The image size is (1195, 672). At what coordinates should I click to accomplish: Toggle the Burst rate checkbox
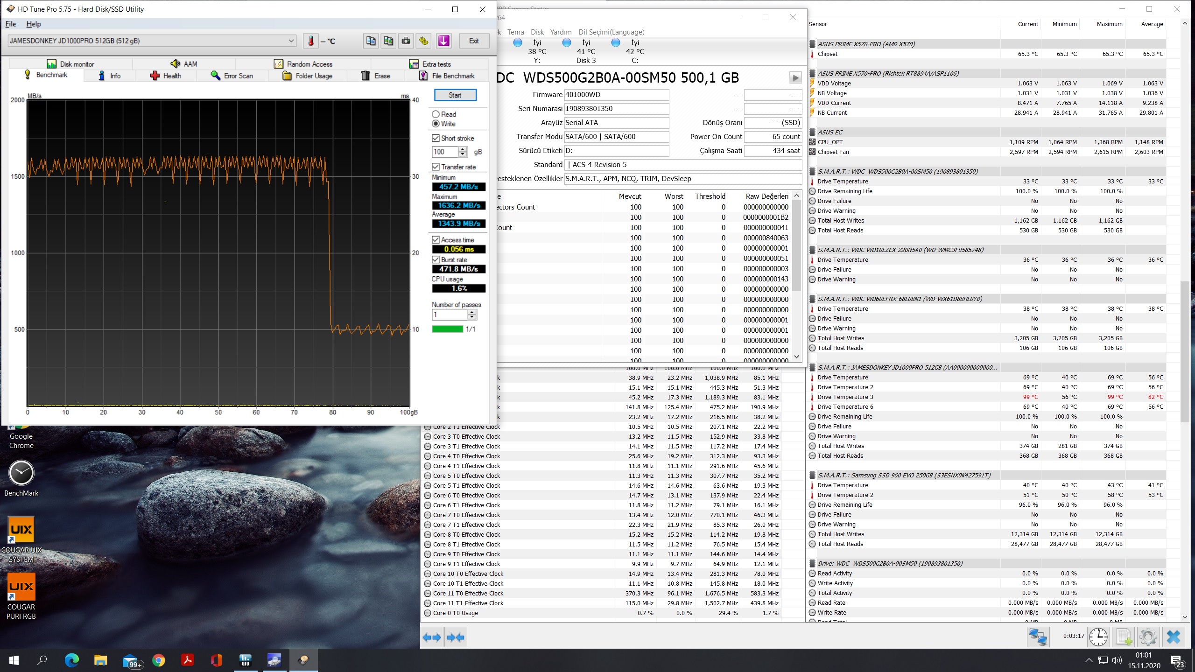point(436,259)
